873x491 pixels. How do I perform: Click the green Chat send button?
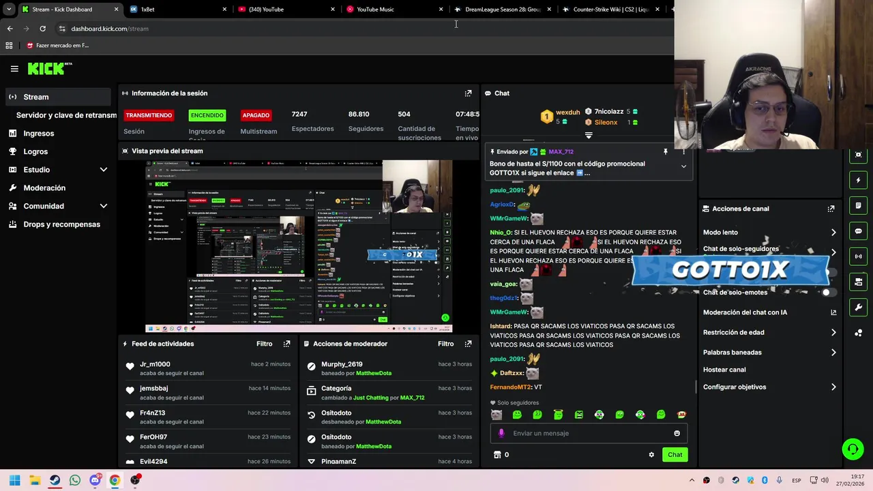[x=675, y=455]
